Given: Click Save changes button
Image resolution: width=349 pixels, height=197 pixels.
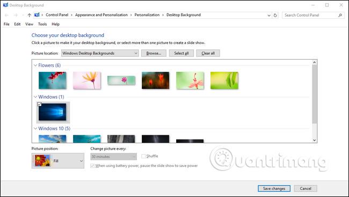Looking at the screenshot, I should (x=274, y=188).
